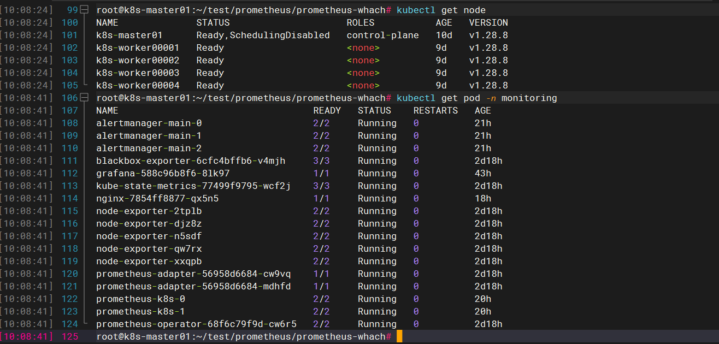
Task: Click the 20h age of prometheus-k8s-1
Action: [x=483, y=311]
